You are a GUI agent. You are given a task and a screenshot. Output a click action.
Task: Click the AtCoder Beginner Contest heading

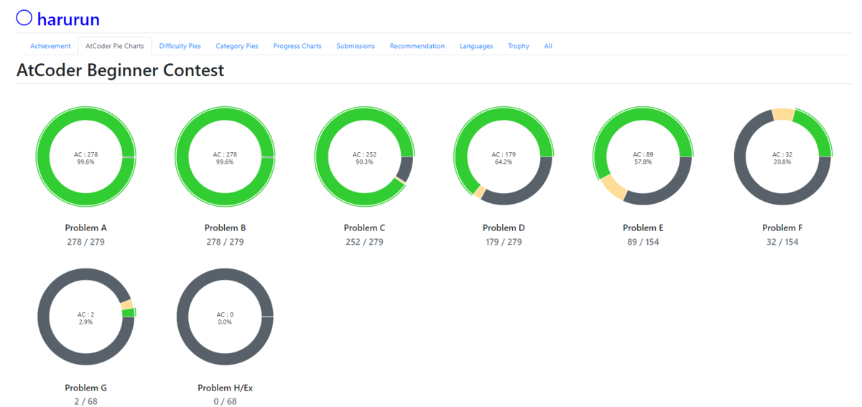click(120, 70)
